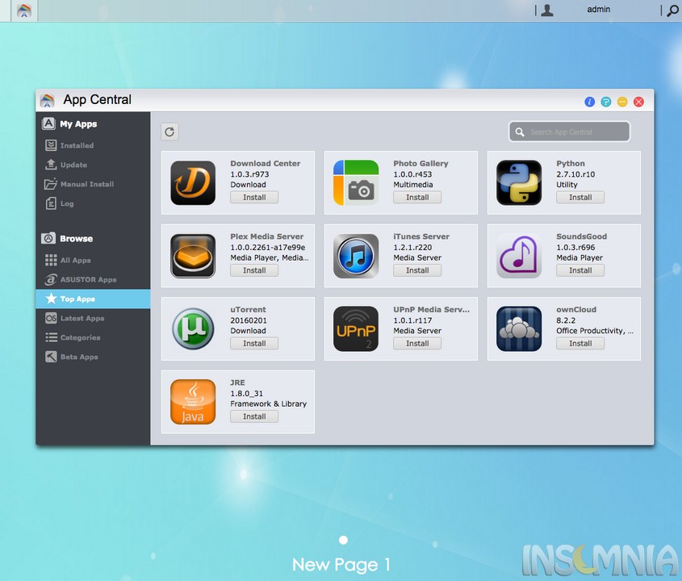Click the Photo Gallery app title
Image resolution: width=682 pixels, height=581 pixels.
[420, 164]
